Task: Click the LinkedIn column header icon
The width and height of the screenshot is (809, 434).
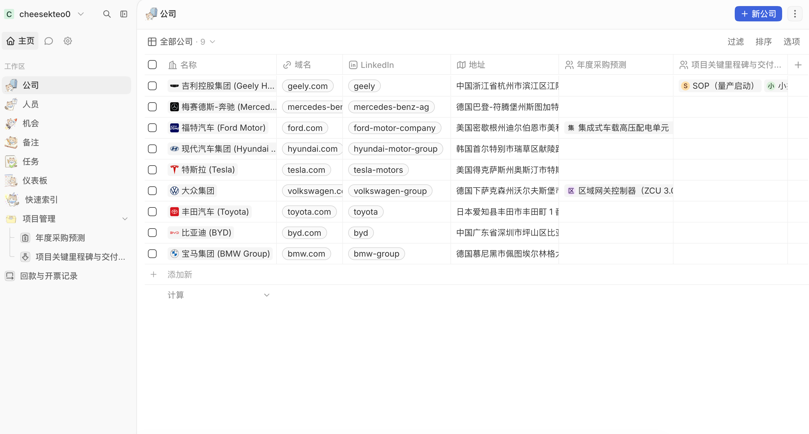Action: pos(353,65)
